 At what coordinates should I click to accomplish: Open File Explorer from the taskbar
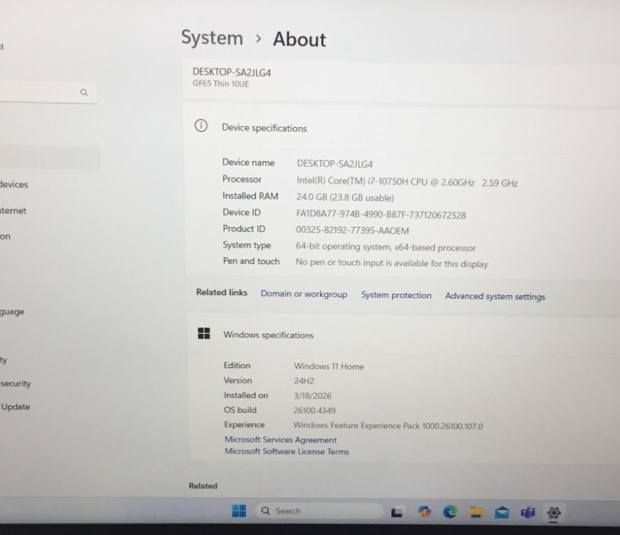476,512
